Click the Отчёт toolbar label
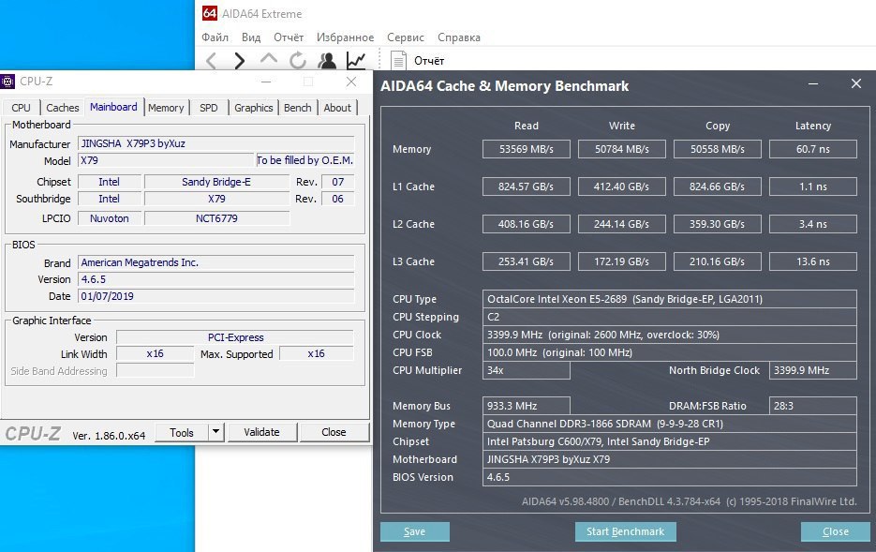The width and height of the screenshot is (876, 552). coord(429,61)
